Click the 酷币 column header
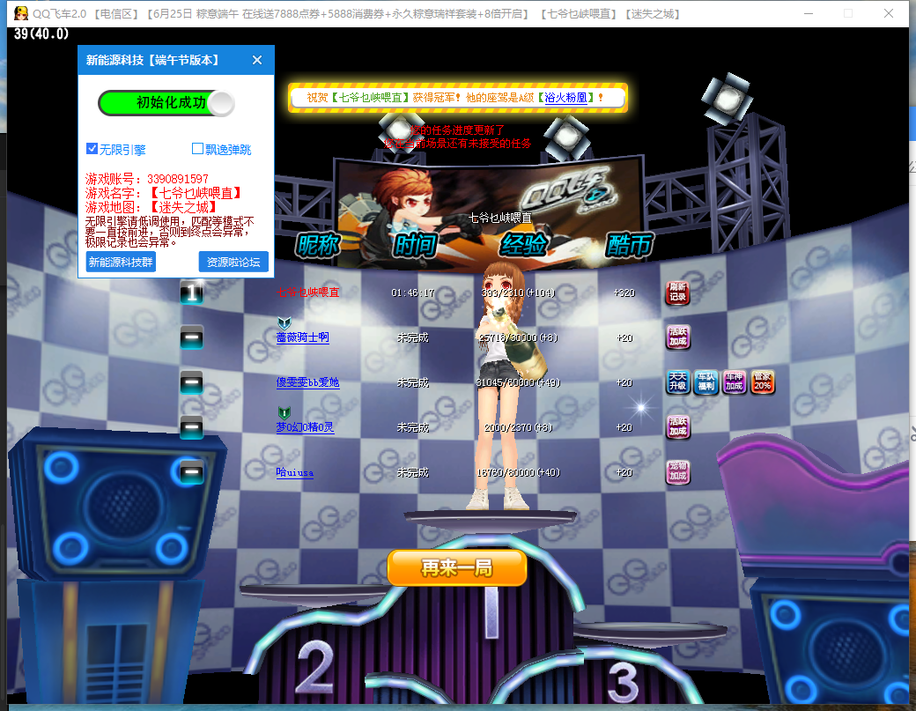This screenshot has width=916, height=711. point(630,245)
